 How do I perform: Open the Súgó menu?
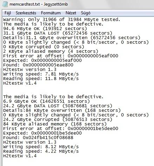[x=86, y=13]
